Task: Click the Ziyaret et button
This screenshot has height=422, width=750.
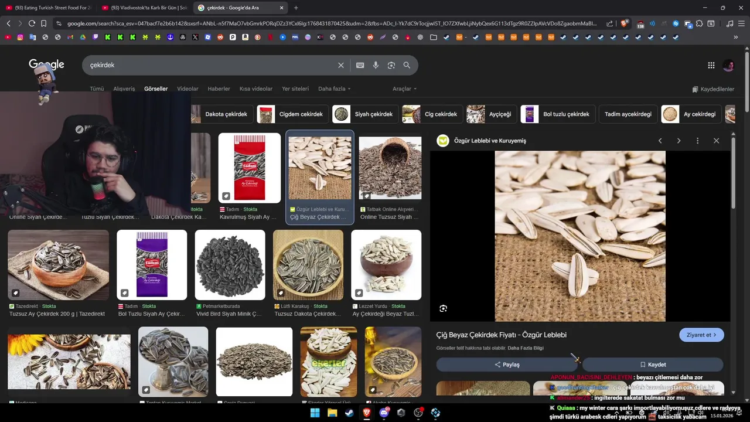Action: coord(701,335)
